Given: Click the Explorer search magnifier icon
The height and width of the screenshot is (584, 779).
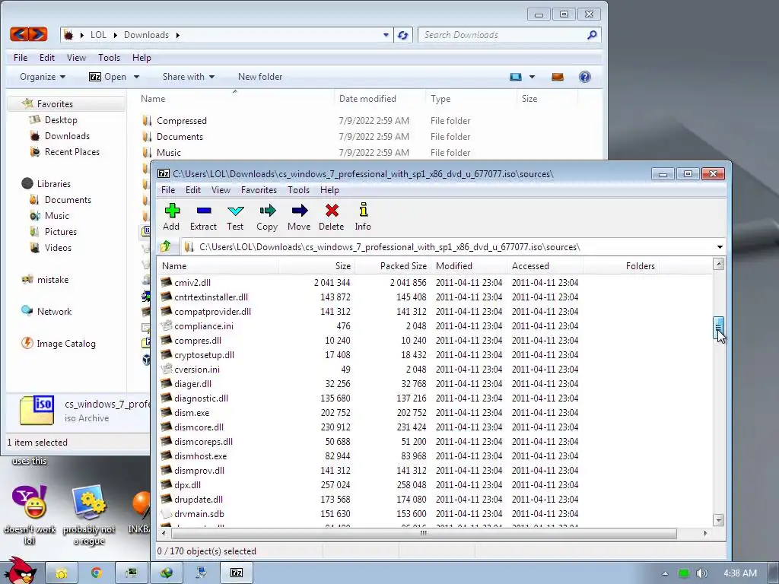Looking at the screenshot, I should [x=592, y=35].
